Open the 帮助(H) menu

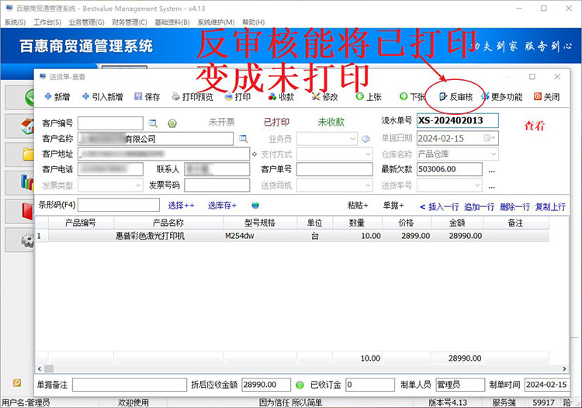pyautogui.click(x=254, y=22)
